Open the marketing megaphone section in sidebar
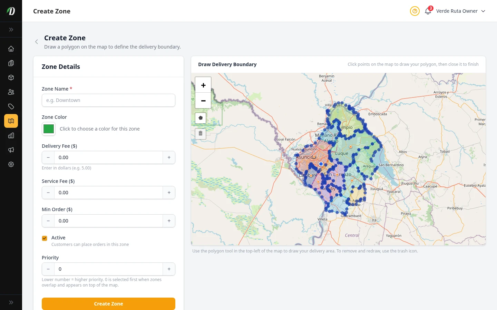Screen dimensions: 497x310 coord(11,150)
